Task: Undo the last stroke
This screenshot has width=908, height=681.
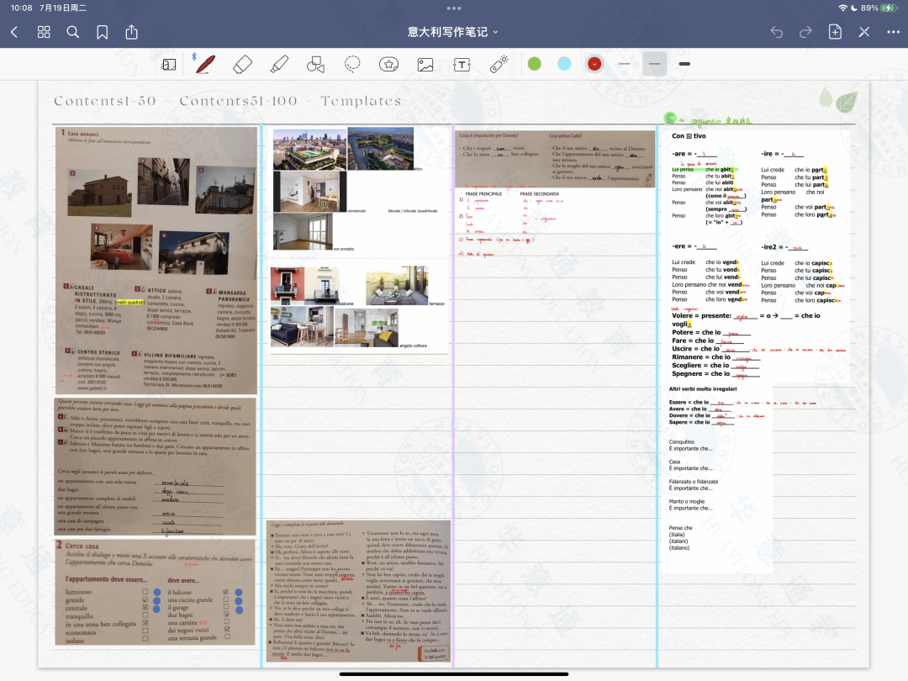Action: point(777,33)
